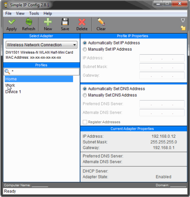Close the Simple IP Config window

[180, 4]
